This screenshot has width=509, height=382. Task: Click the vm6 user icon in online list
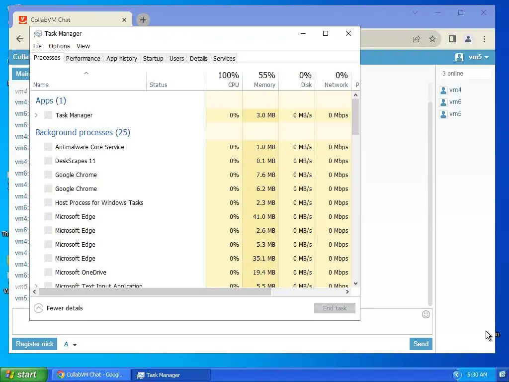coord(443,102)
